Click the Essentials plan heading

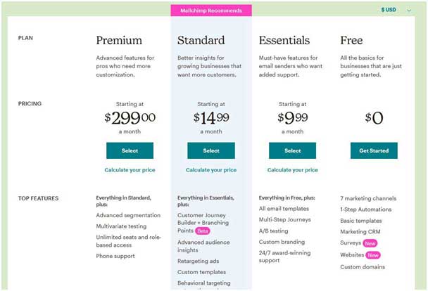tap(284, 40)
